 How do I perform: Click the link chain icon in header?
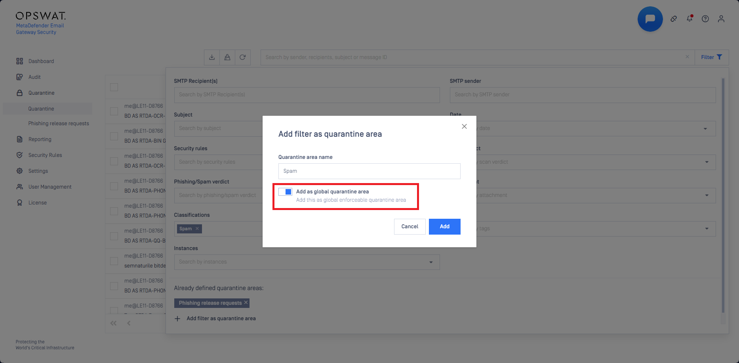674,19
